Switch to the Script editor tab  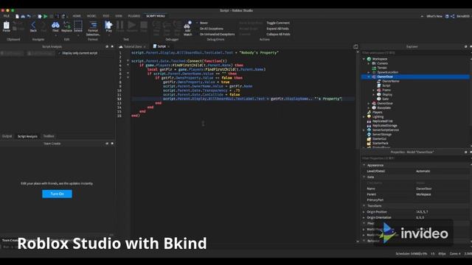(162, 46)
